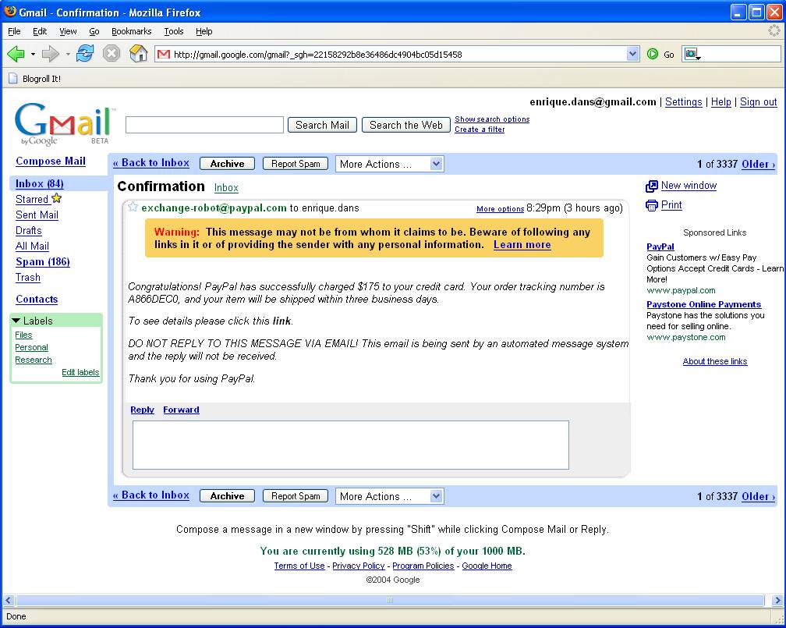Click the green Back arrow in Firefox toolbar
Screen dimensions: 786x628
[16, 54]
